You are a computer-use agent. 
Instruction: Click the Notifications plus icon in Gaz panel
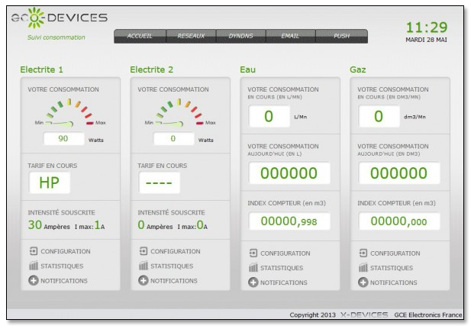click(x=363, y=282)
